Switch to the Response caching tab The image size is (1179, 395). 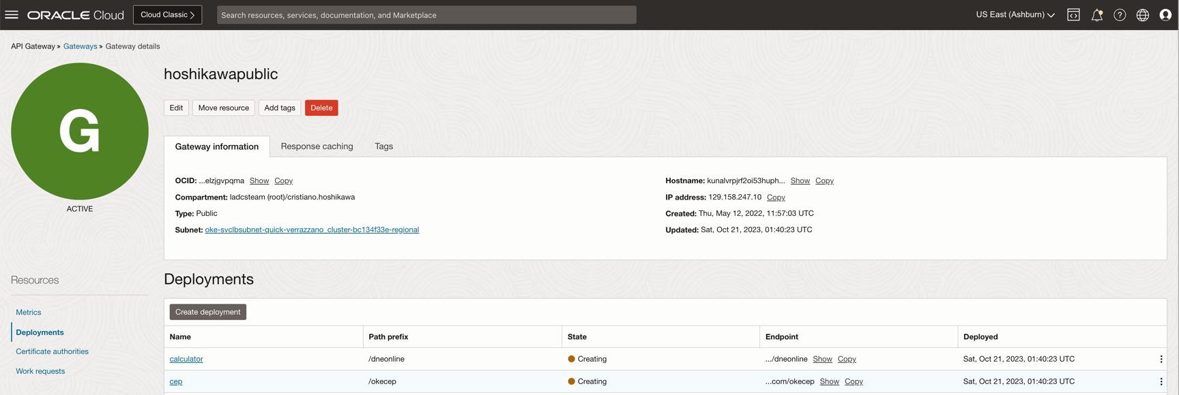pos(317,146)
